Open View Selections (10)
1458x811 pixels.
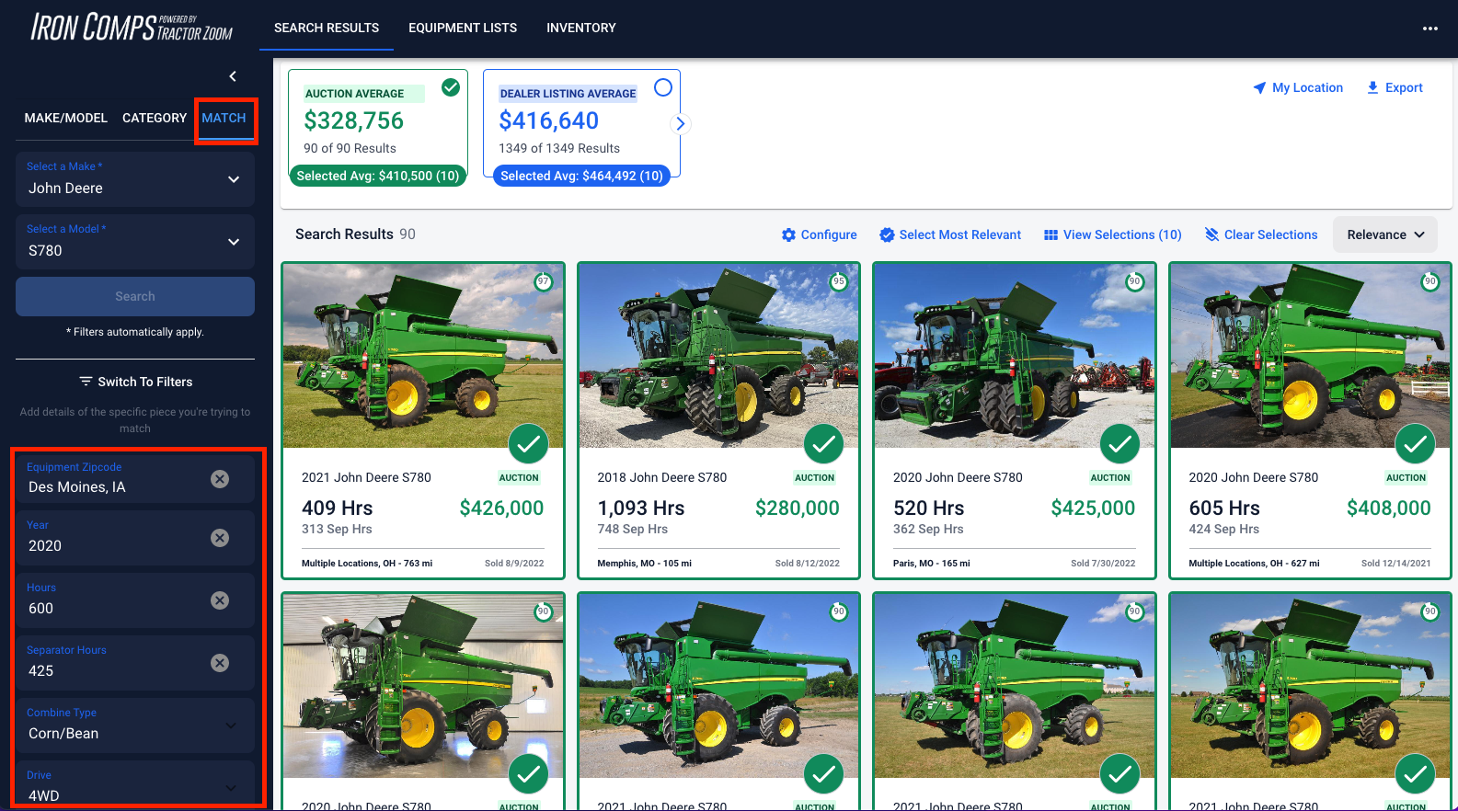click(1113, 234)
